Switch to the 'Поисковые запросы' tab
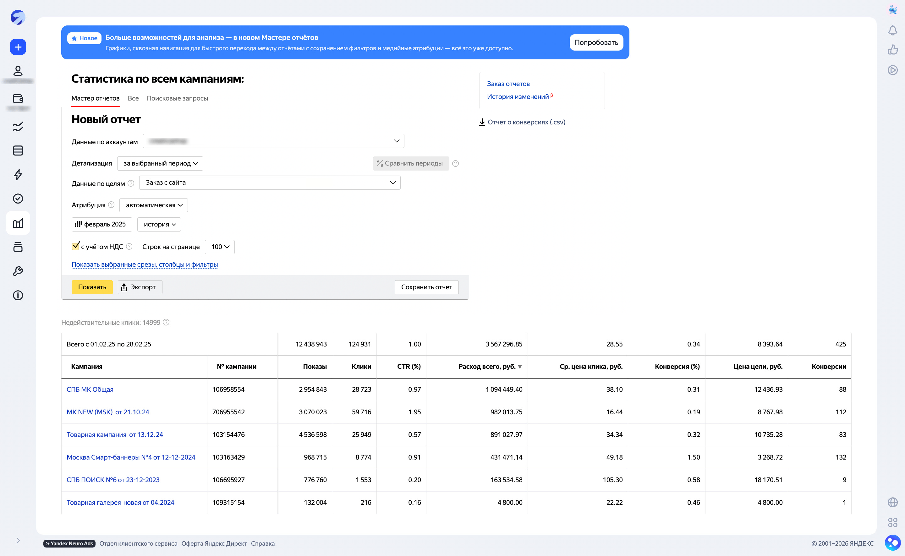The width and height of the screenshot is (905, 556). [177, 98]
